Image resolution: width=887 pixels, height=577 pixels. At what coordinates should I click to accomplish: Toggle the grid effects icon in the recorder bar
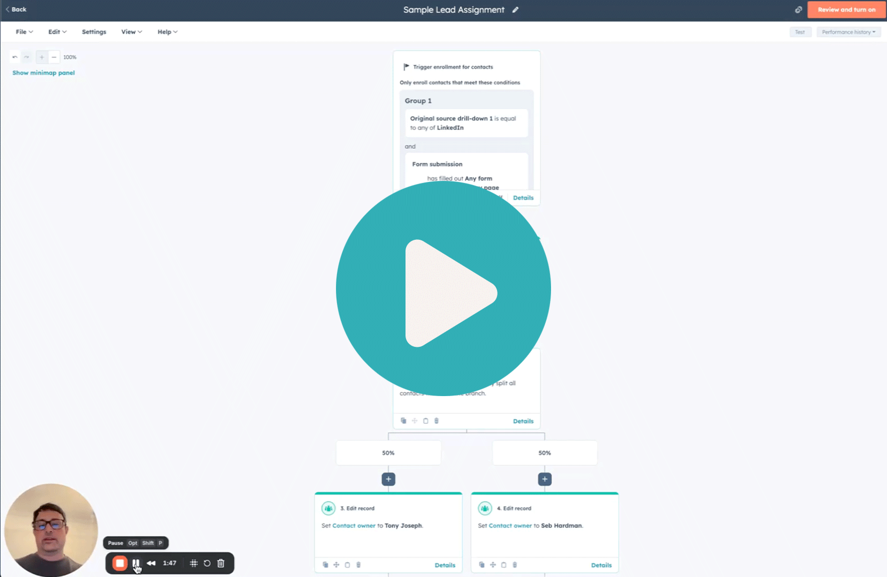193,563
